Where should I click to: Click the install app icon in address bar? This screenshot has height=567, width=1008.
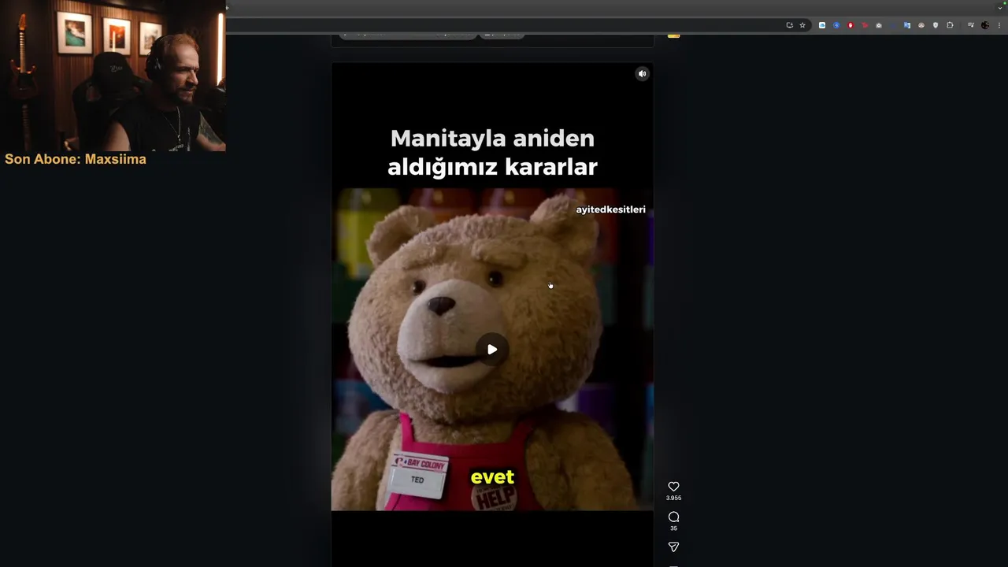(x=789, y=25)
